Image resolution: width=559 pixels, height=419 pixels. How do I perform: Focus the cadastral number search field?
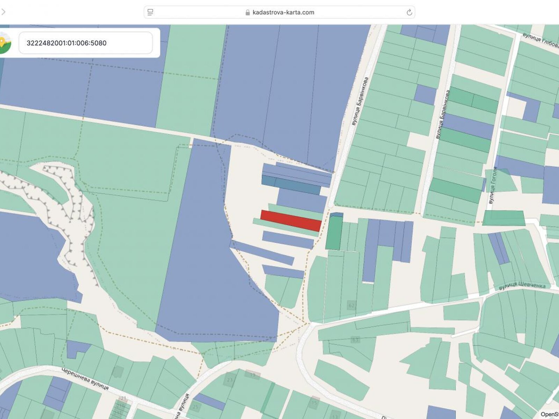[x=86, y=43]
